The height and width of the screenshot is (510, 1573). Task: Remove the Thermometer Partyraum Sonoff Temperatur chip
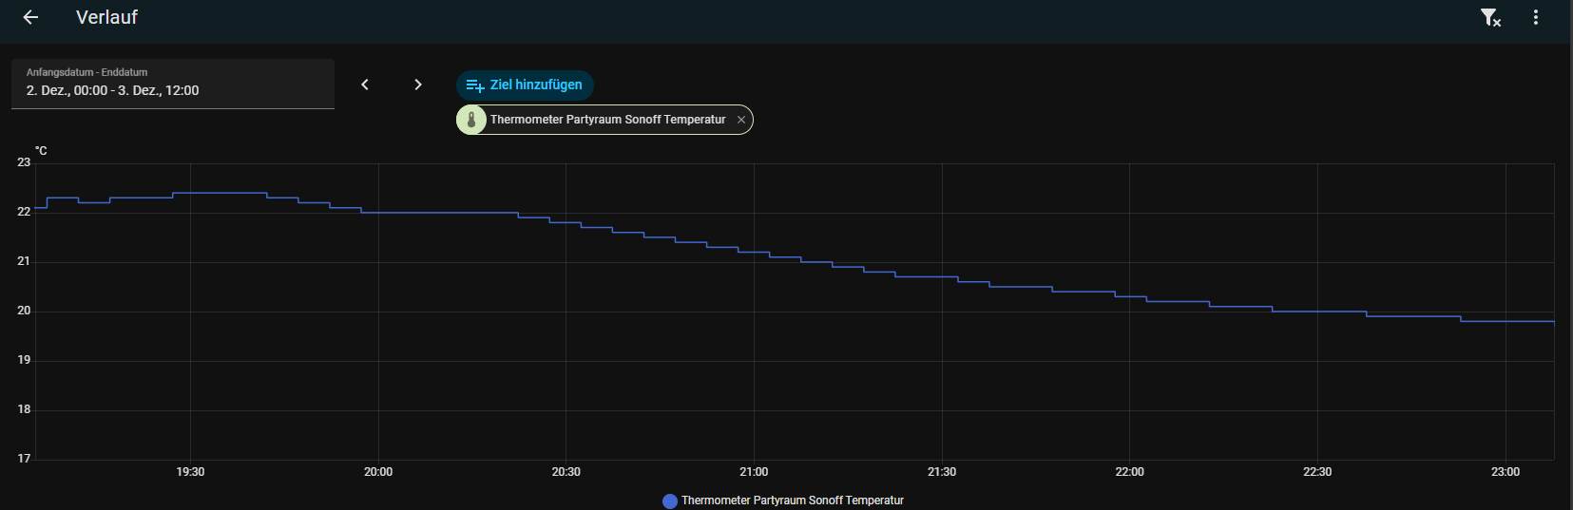click(x=741, y=120)
